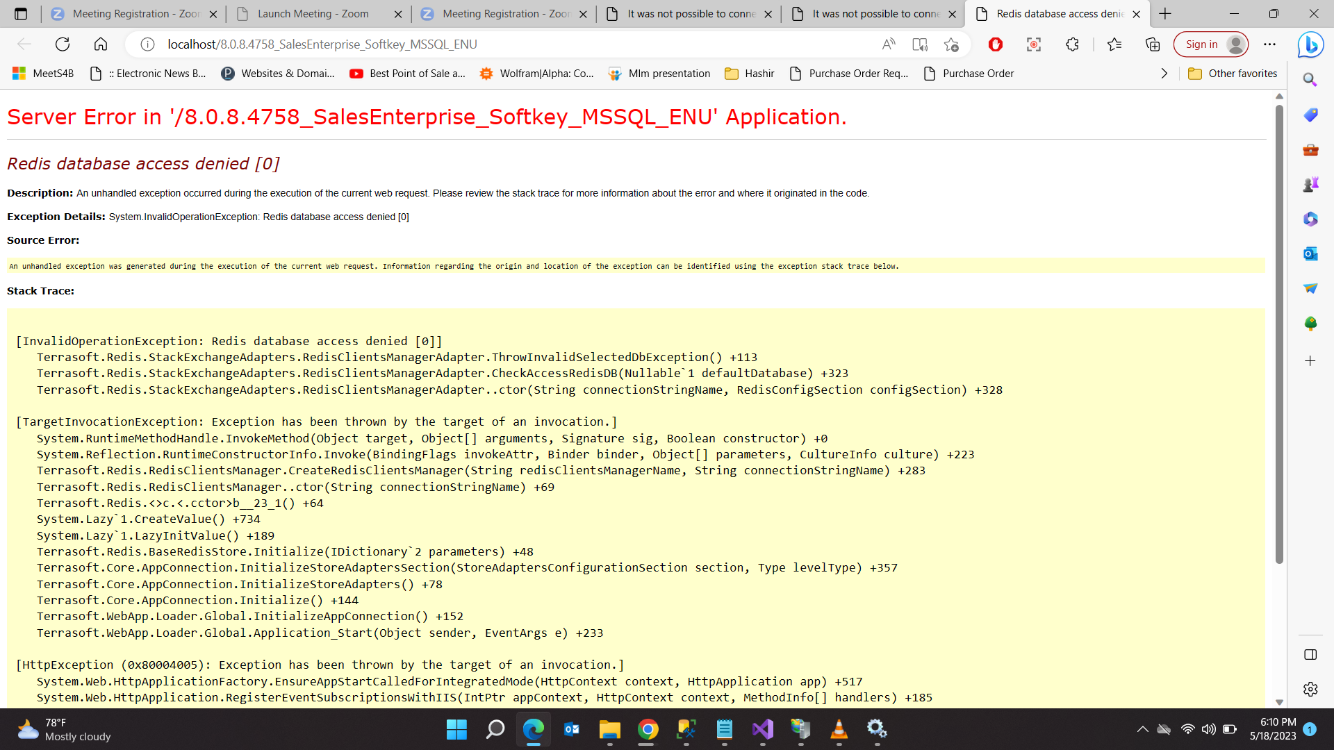1334x750 pixels.
Task: Open the Favorites star list
Action: point(1114,44)
